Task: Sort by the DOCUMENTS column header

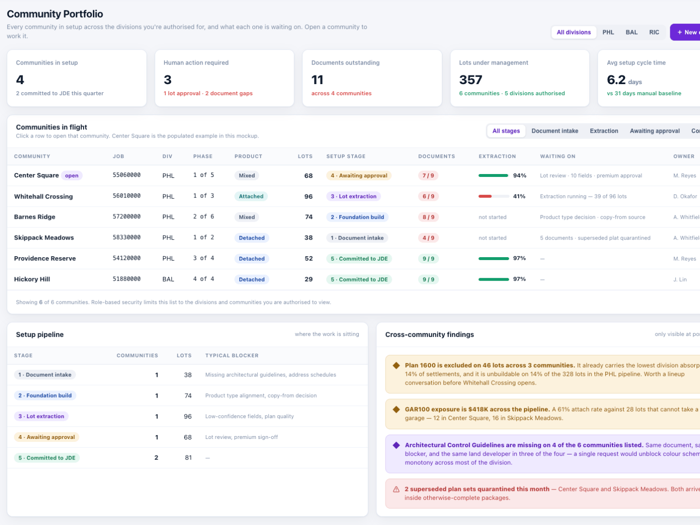Action: click(437, 157)
